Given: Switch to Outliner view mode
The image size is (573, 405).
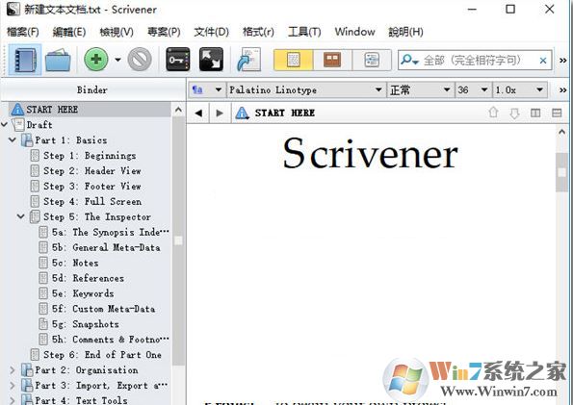Looking at the screenshot, I should click(x=372, y=60).
